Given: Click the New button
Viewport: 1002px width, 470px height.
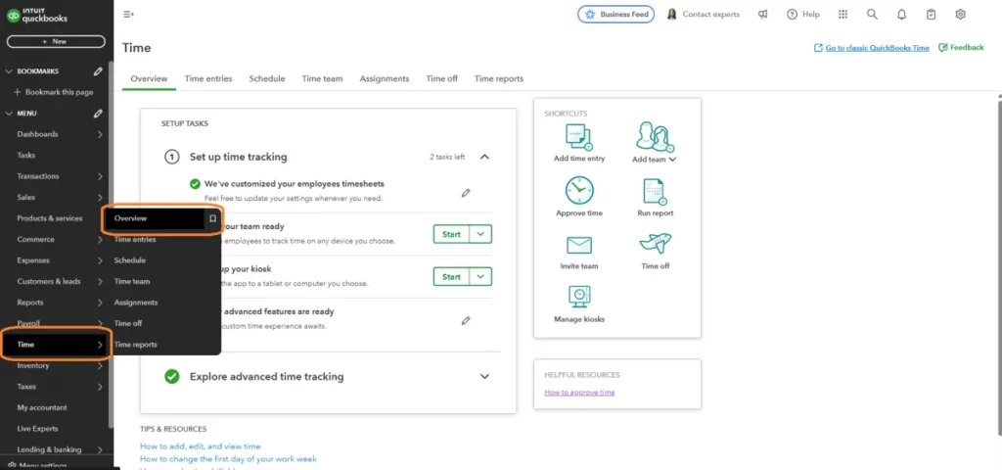Looking at the screenshot, I should coord(56,41).
